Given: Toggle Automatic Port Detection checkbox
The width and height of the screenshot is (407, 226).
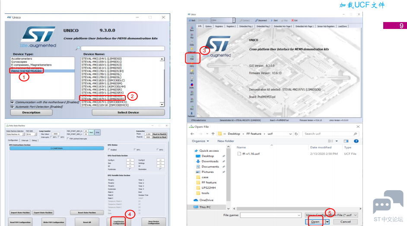Looking at the screenshot, I should 12,106.
